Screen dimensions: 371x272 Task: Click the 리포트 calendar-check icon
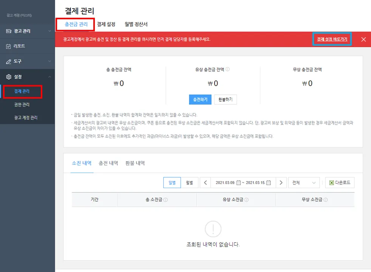coord(8,46)
